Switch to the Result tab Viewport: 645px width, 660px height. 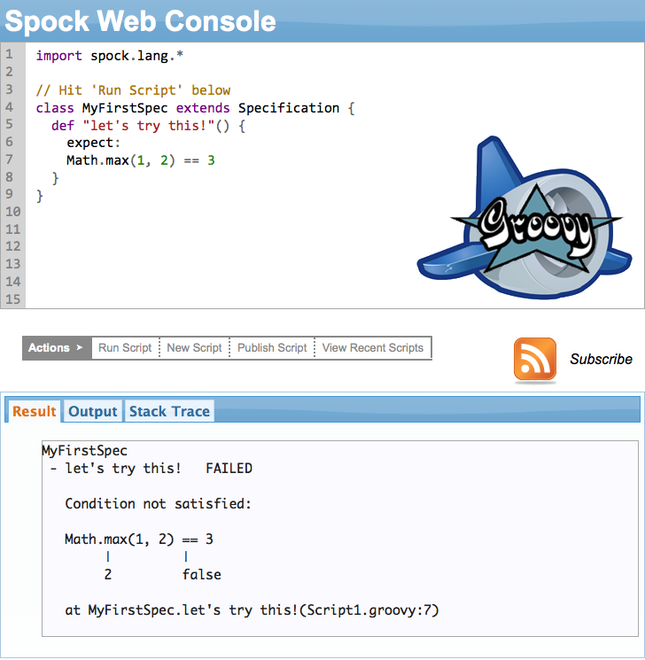pyautogui.click(x=34, y=411)
